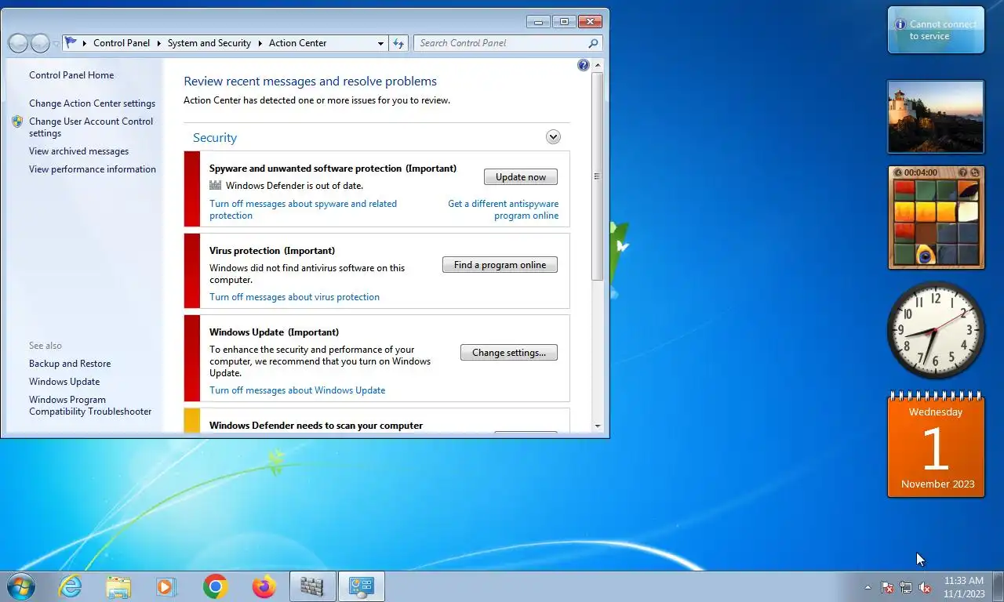The image size is (1004, 602).
Task: Open Windows Media Player from taskbar
Action: [166, 586]
